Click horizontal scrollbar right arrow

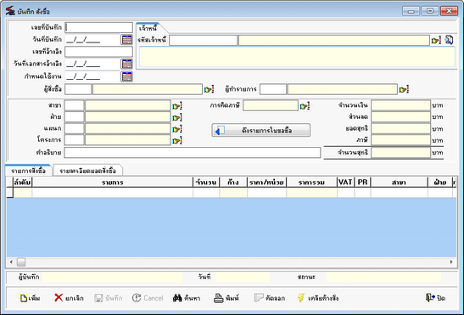451,262
